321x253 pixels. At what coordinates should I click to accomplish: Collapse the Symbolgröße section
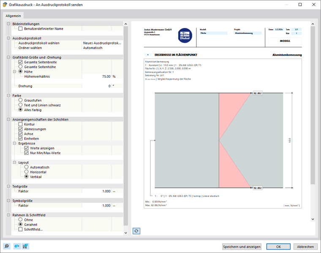click(x=8, y=201)
